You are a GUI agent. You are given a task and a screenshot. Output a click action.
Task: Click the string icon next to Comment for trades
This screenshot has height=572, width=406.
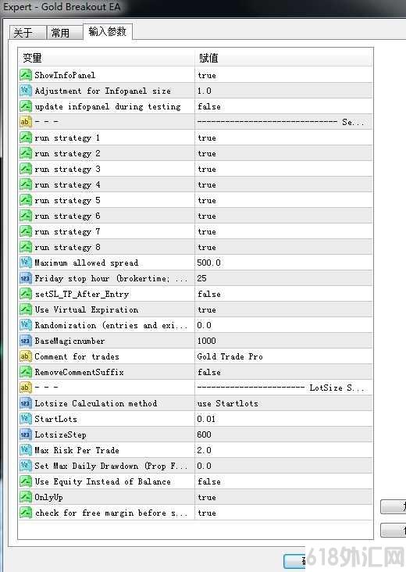click(26, 356)
